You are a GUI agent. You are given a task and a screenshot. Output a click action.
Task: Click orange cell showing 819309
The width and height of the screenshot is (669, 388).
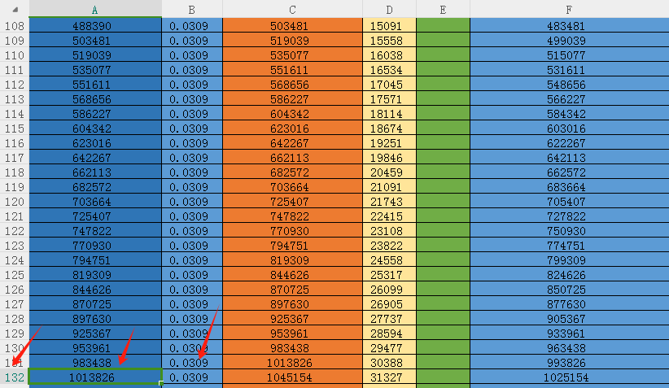[292, 260]
